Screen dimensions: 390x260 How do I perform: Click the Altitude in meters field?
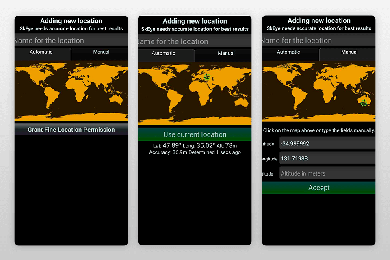click(327, 173)
